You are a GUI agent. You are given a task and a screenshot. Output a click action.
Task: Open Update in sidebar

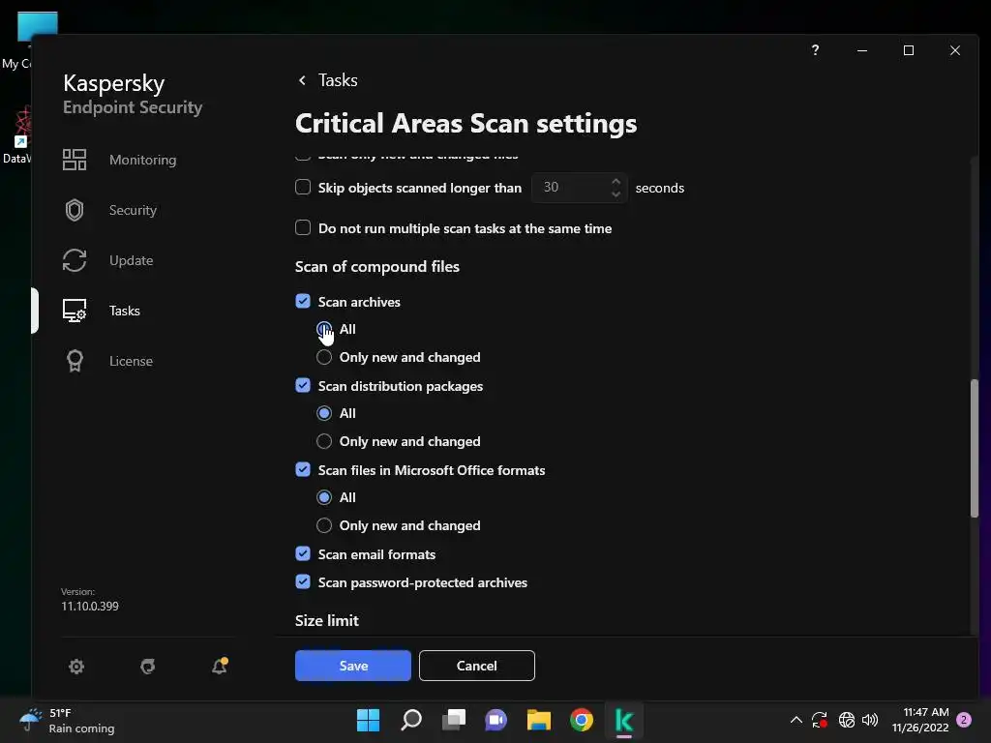click(131, 260)
